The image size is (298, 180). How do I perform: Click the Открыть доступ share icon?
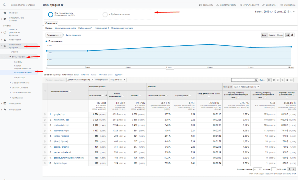[x=241, y=5]
